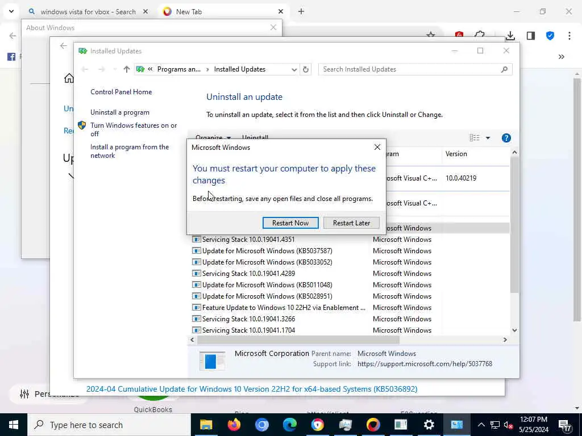This screenshot has width=582, height=436.
Task: Click the Installed Updates breadcrumb
Action: coord(240,69)
